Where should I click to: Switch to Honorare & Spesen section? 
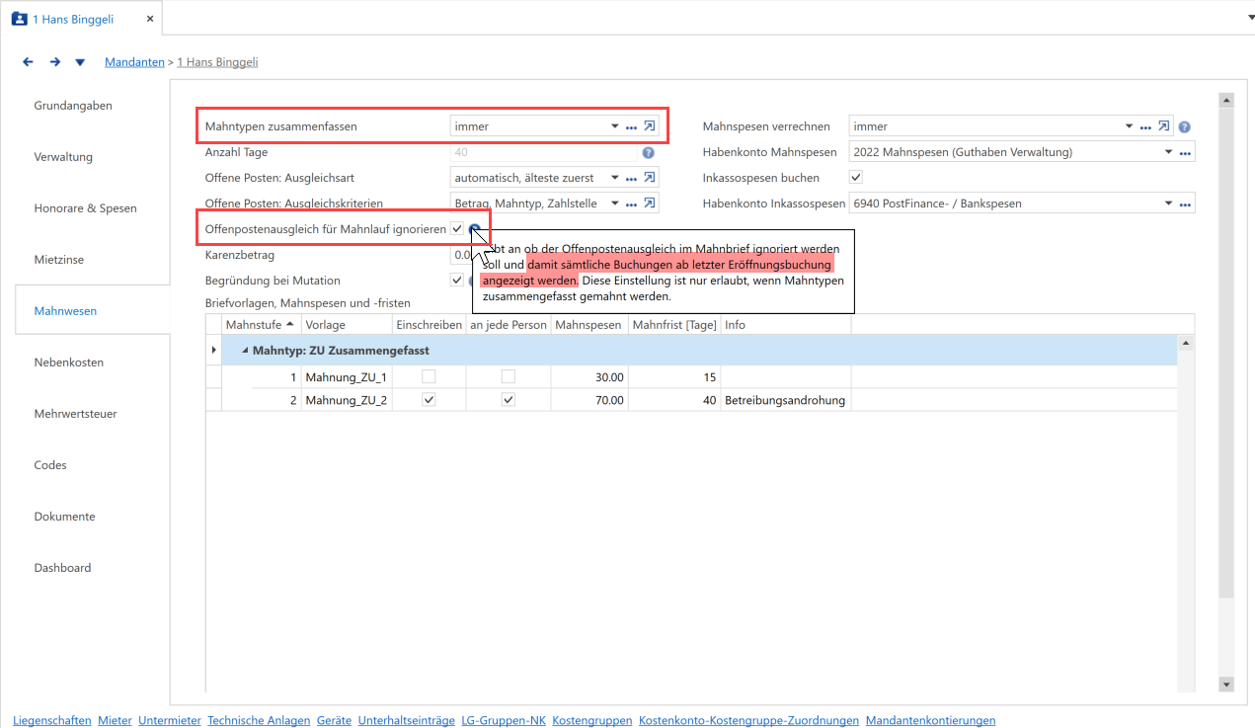coord(85,208)
